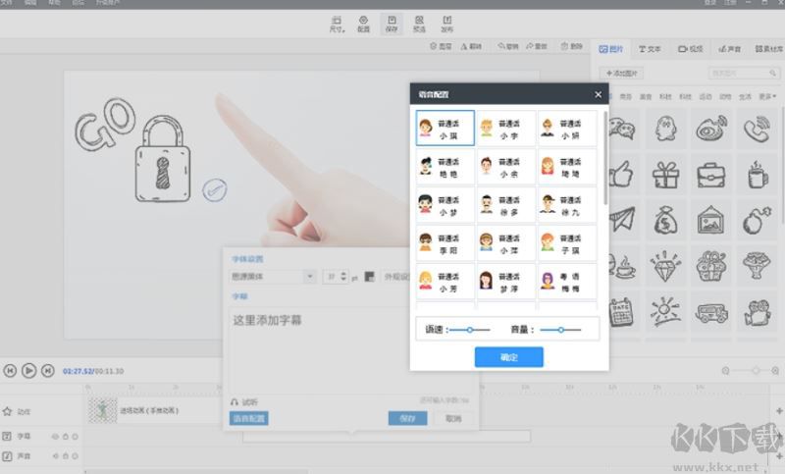Play the animation in timeline
The height and width of the screenshot is (474, 785).
pyautogui.click(x=29, y=371)
